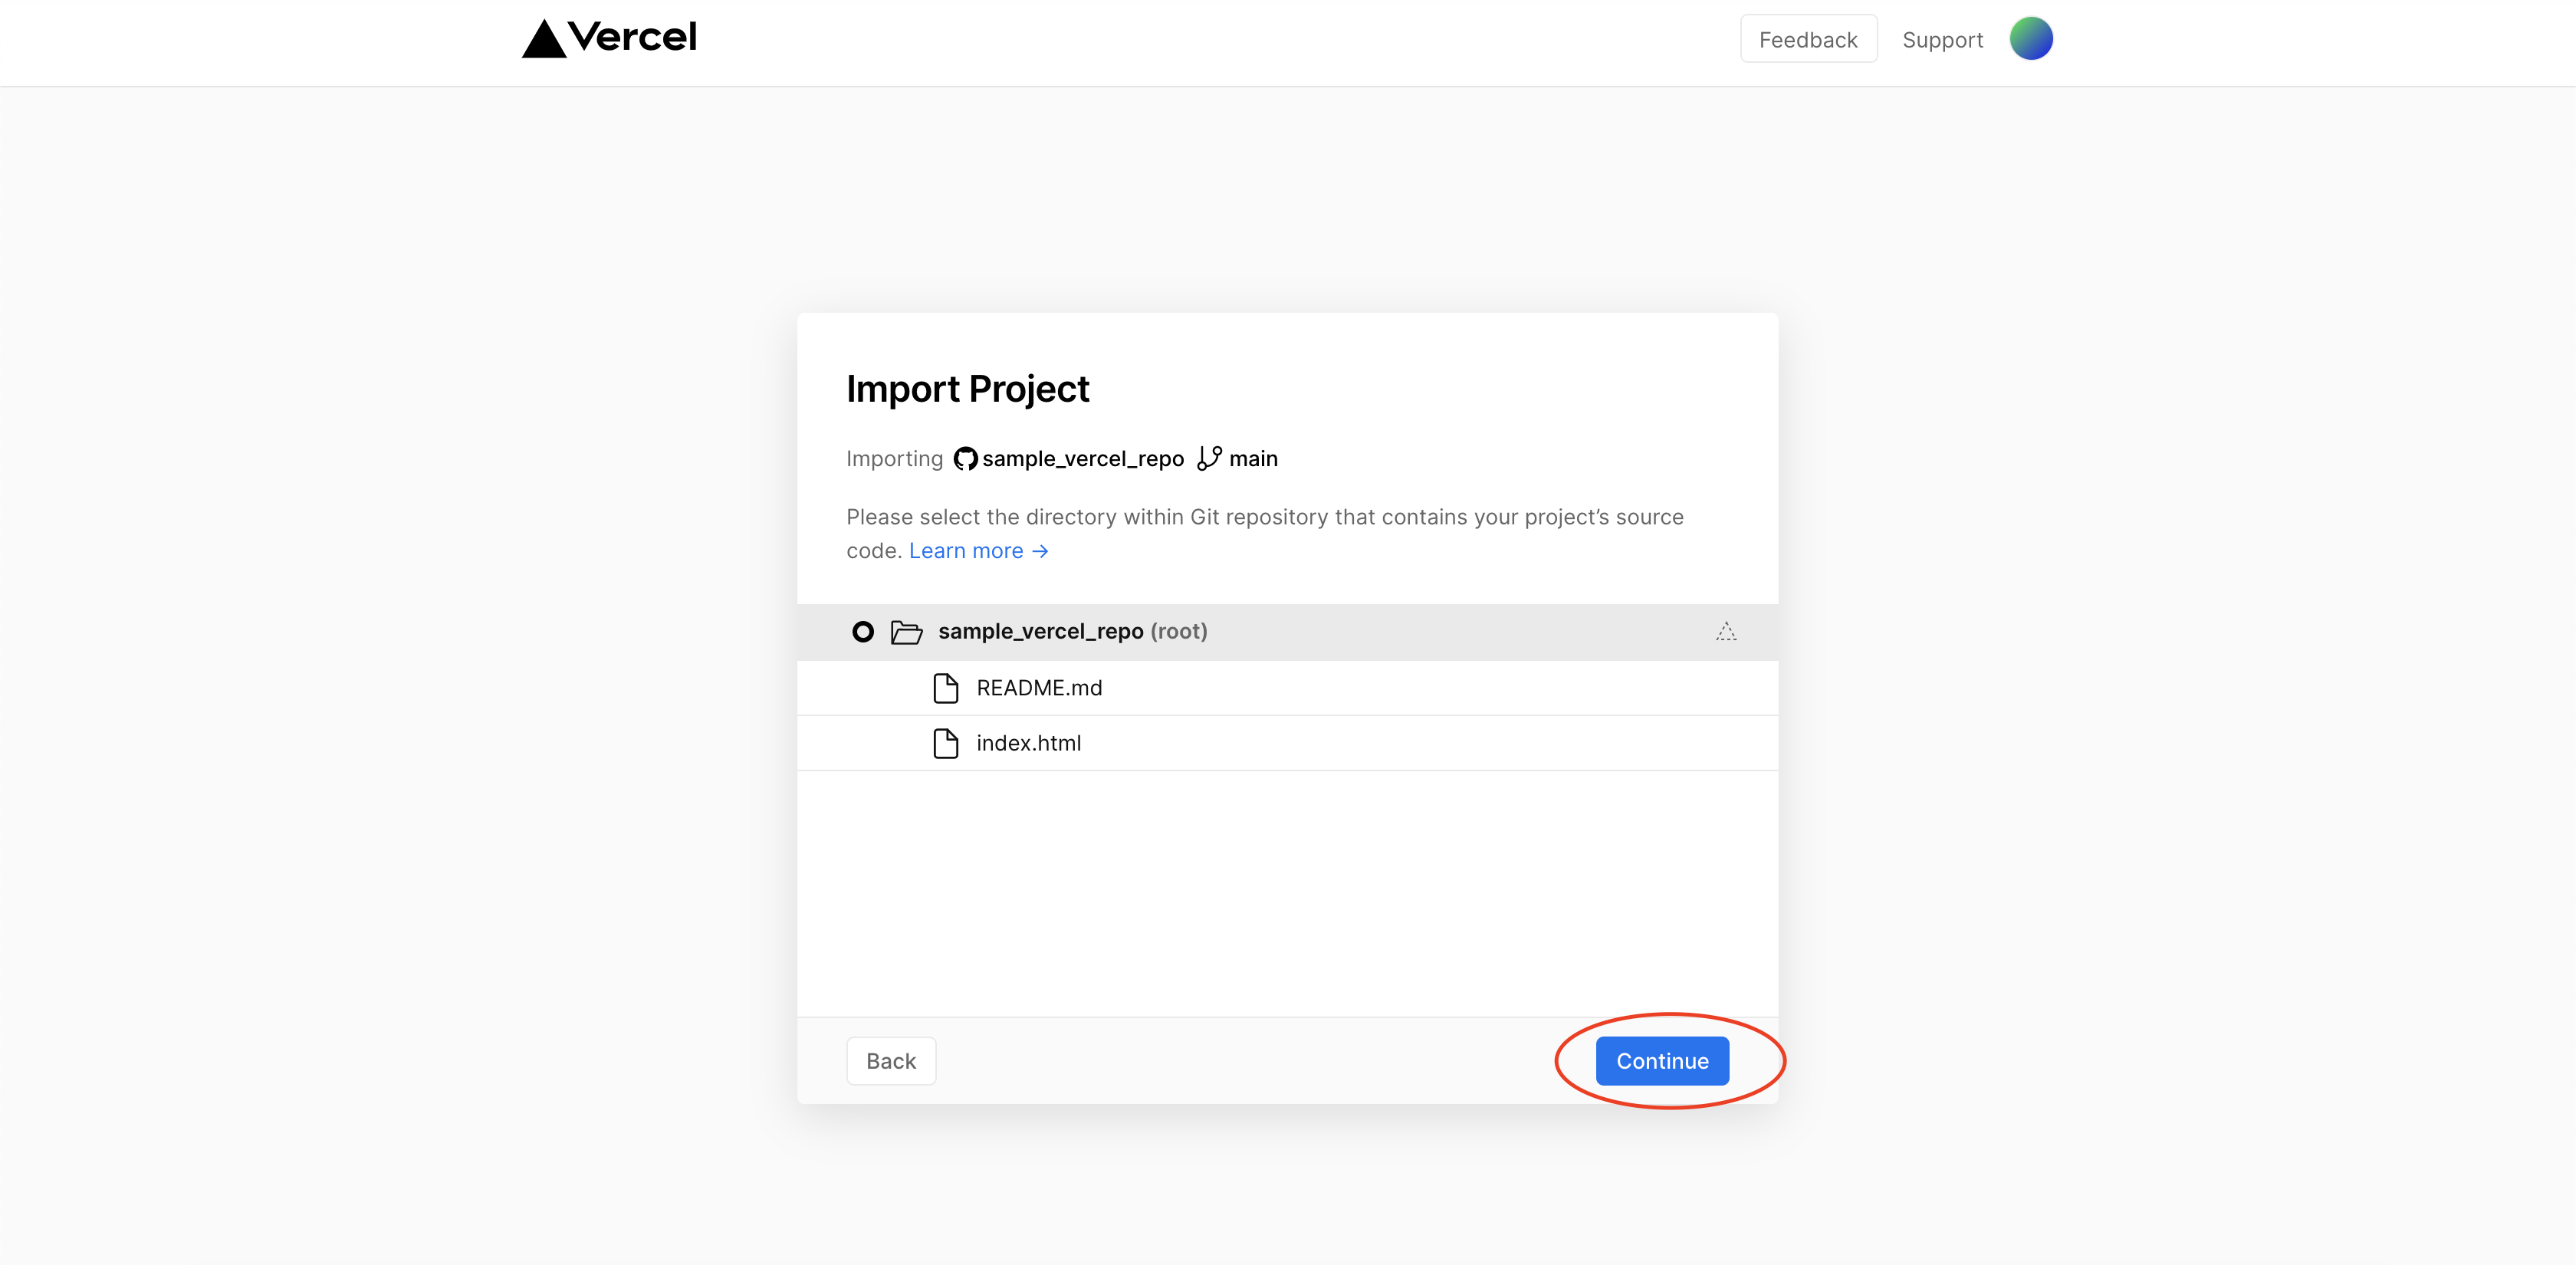Image resolution: width=2576 pixels, height=1265 pixels.
Task: Select index.html in the file list
Action: 1028,743
